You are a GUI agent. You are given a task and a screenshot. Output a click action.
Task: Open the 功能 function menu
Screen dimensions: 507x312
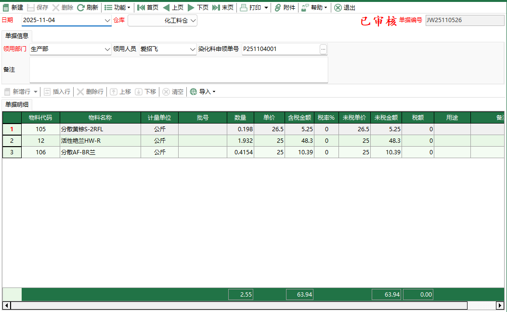pyautogui.click(x=117, y=7)
